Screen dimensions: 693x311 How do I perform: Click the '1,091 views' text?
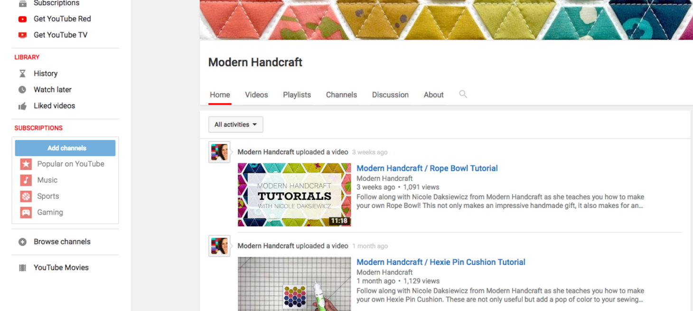(x=421, y=187)
